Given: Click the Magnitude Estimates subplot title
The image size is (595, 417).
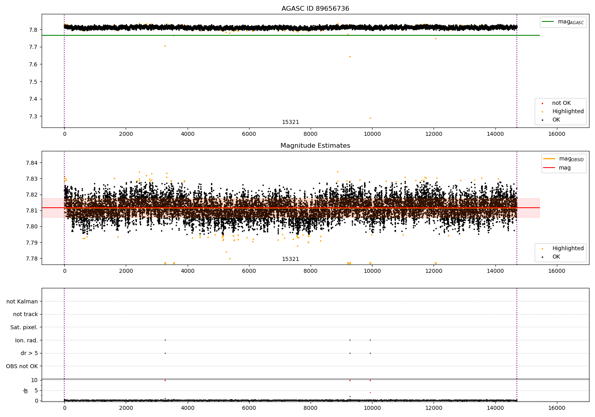Looking at the screenshot, I should coord(315,146).
